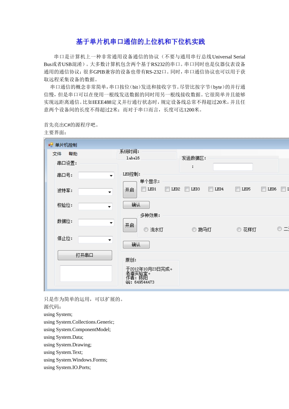Click 开启 button beside 单个显示
This screenshot has width=289, height=409.
[130, 190]
